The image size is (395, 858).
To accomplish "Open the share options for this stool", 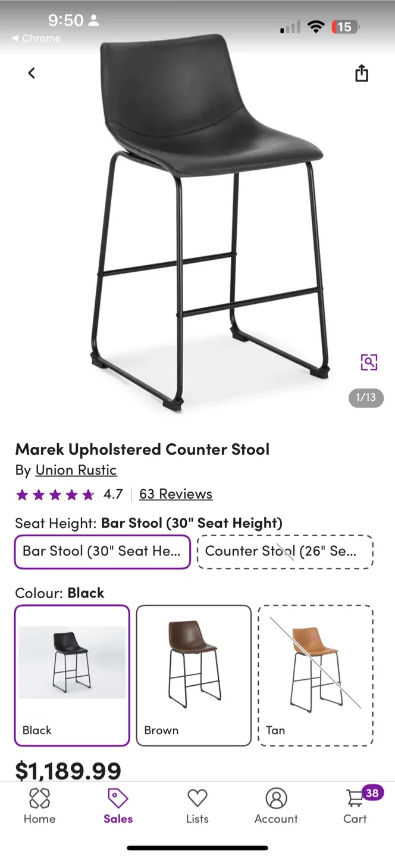I will pyautogui.click(x=361, y=73).
